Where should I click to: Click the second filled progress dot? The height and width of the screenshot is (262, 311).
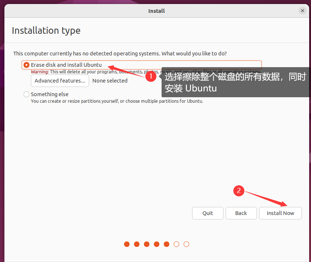pyautogui.click(x=137, y=244)
